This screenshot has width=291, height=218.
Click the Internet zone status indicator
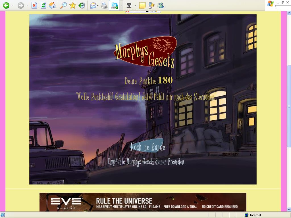pyautogui.click(x=253, y=215)
